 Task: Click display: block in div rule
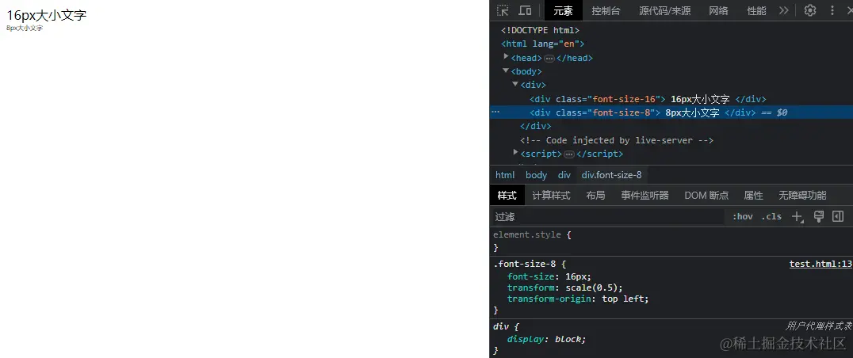(546, 339)
